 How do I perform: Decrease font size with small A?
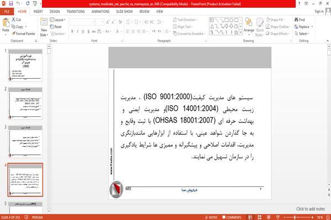(113, 22)
